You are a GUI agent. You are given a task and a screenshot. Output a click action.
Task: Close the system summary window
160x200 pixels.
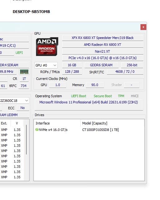point(143,27)
